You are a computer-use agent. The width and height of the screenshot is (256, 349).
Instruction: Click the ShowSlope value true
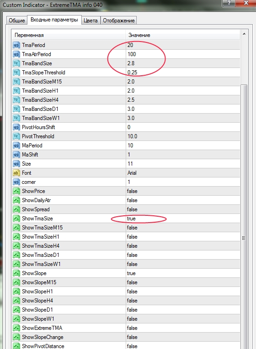click(x=131, y=273)
